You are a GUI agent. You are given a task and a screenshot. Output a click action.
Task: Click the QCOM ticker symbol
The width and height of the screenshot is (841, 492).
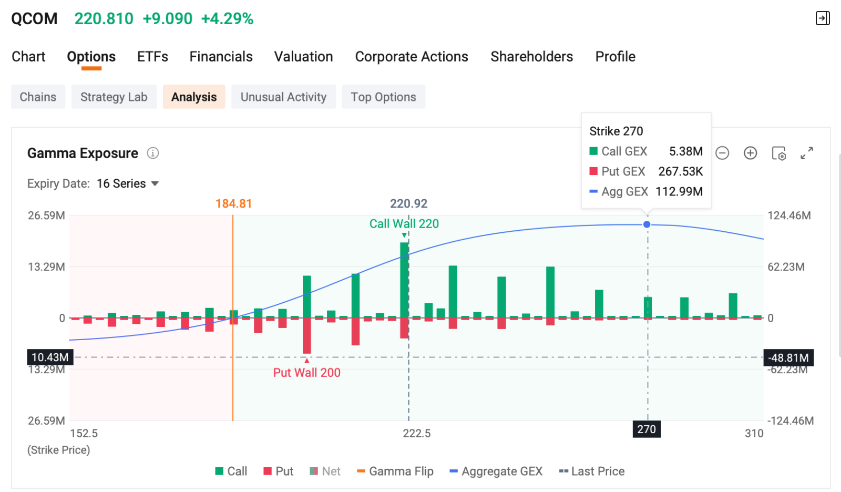35,18
